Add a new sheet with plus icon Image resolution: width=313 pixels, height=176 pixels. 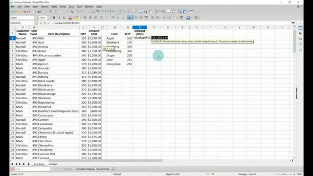tap(28, 164)
